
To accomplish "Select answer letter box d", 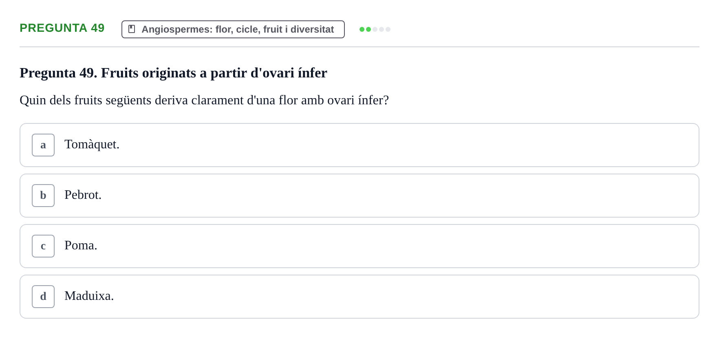I will (x=43, y=297).
